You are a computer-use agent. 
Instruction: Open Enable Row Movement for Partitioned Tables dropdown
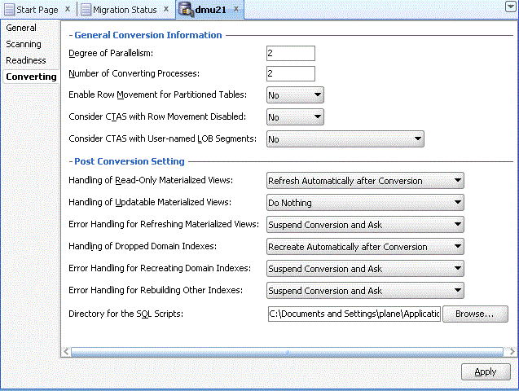[295, 95]
